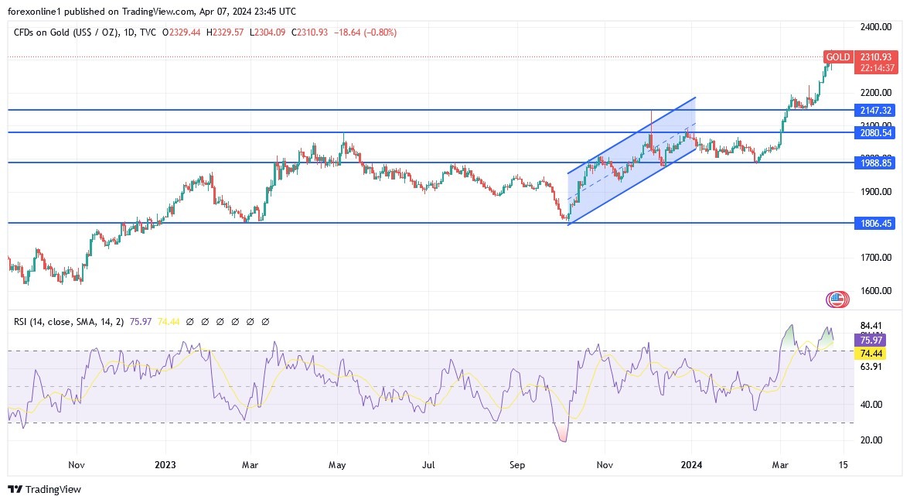This screenshot has width=910, height=503.
Task: Toggle the second hidden-value indicator in the RSI legend
Action: (x=203, y=321)
